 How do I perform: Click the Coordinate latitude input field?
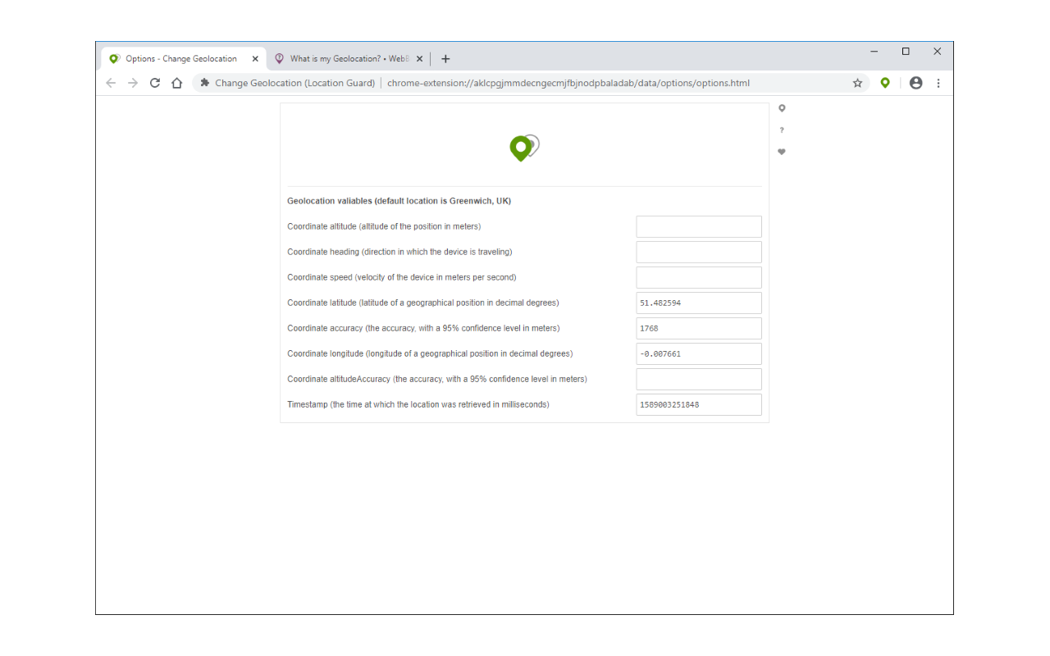point(698,303)
